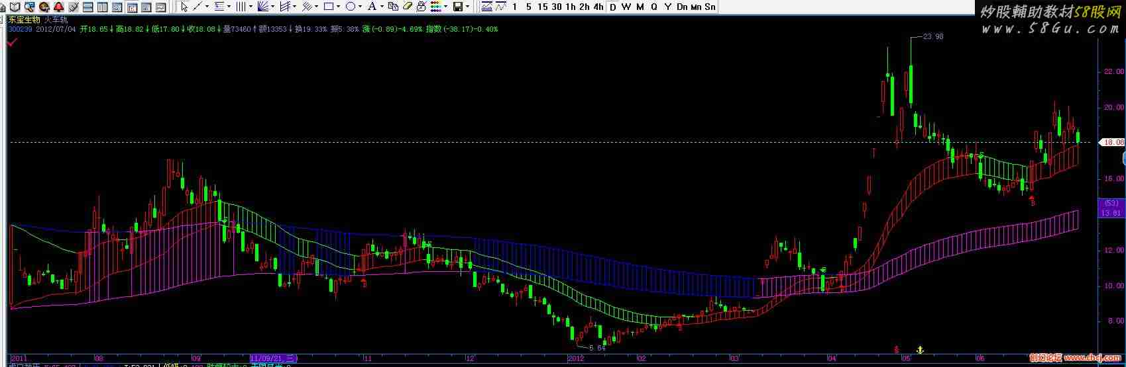Expand the color palette dropdown arrow
Screen dimensions: 1126x367
pyautogui.click(x=446, y=7)
